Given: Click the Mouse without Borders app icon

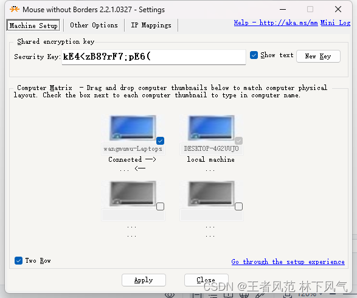Looking at the screenshot, I should click(15, 9).
